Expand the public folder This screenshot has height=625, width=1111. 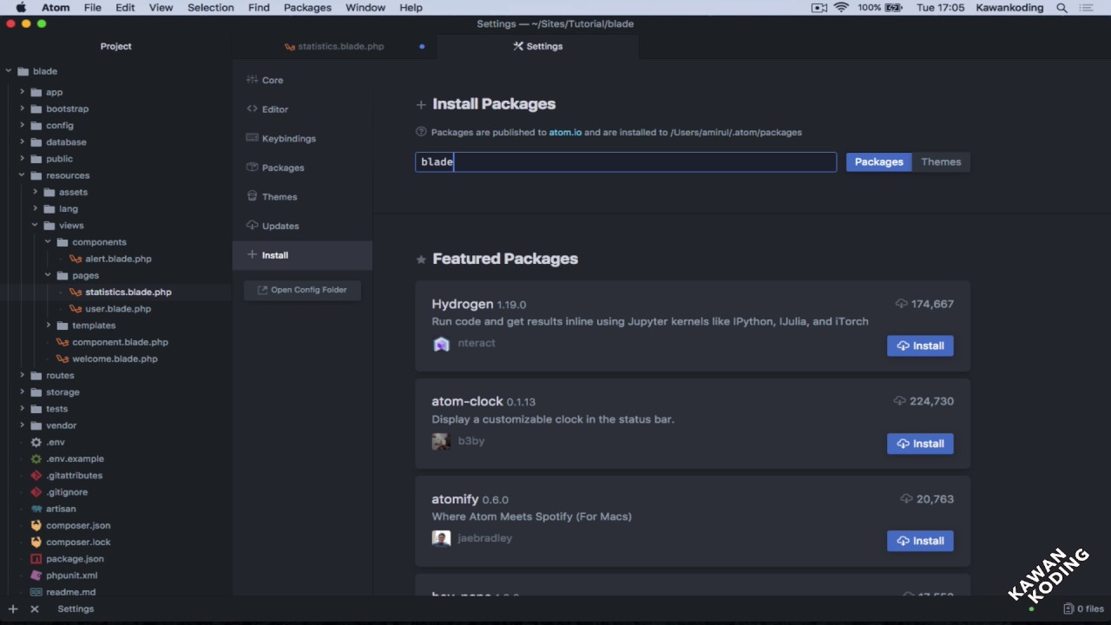22,159
